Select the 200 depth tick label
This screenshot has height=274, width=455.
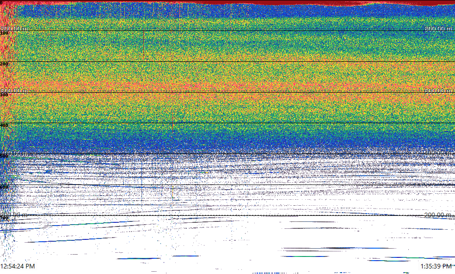[x=4, y=64]
